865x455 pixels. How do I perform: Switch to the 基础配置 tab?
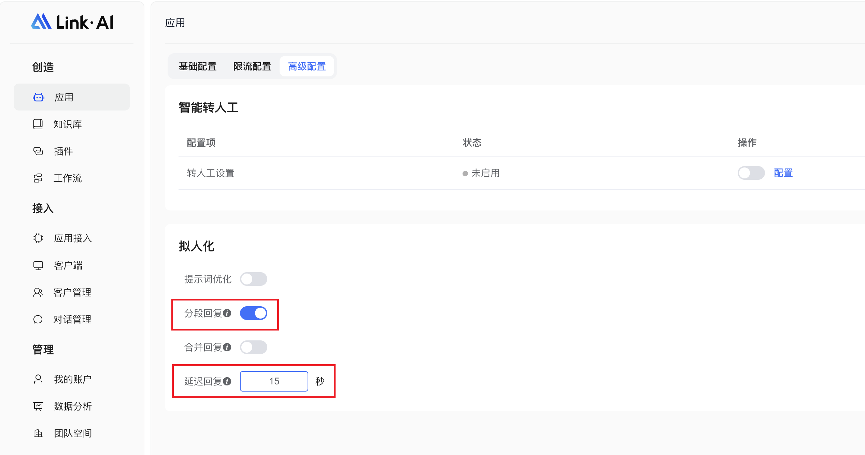coord(198,66)
